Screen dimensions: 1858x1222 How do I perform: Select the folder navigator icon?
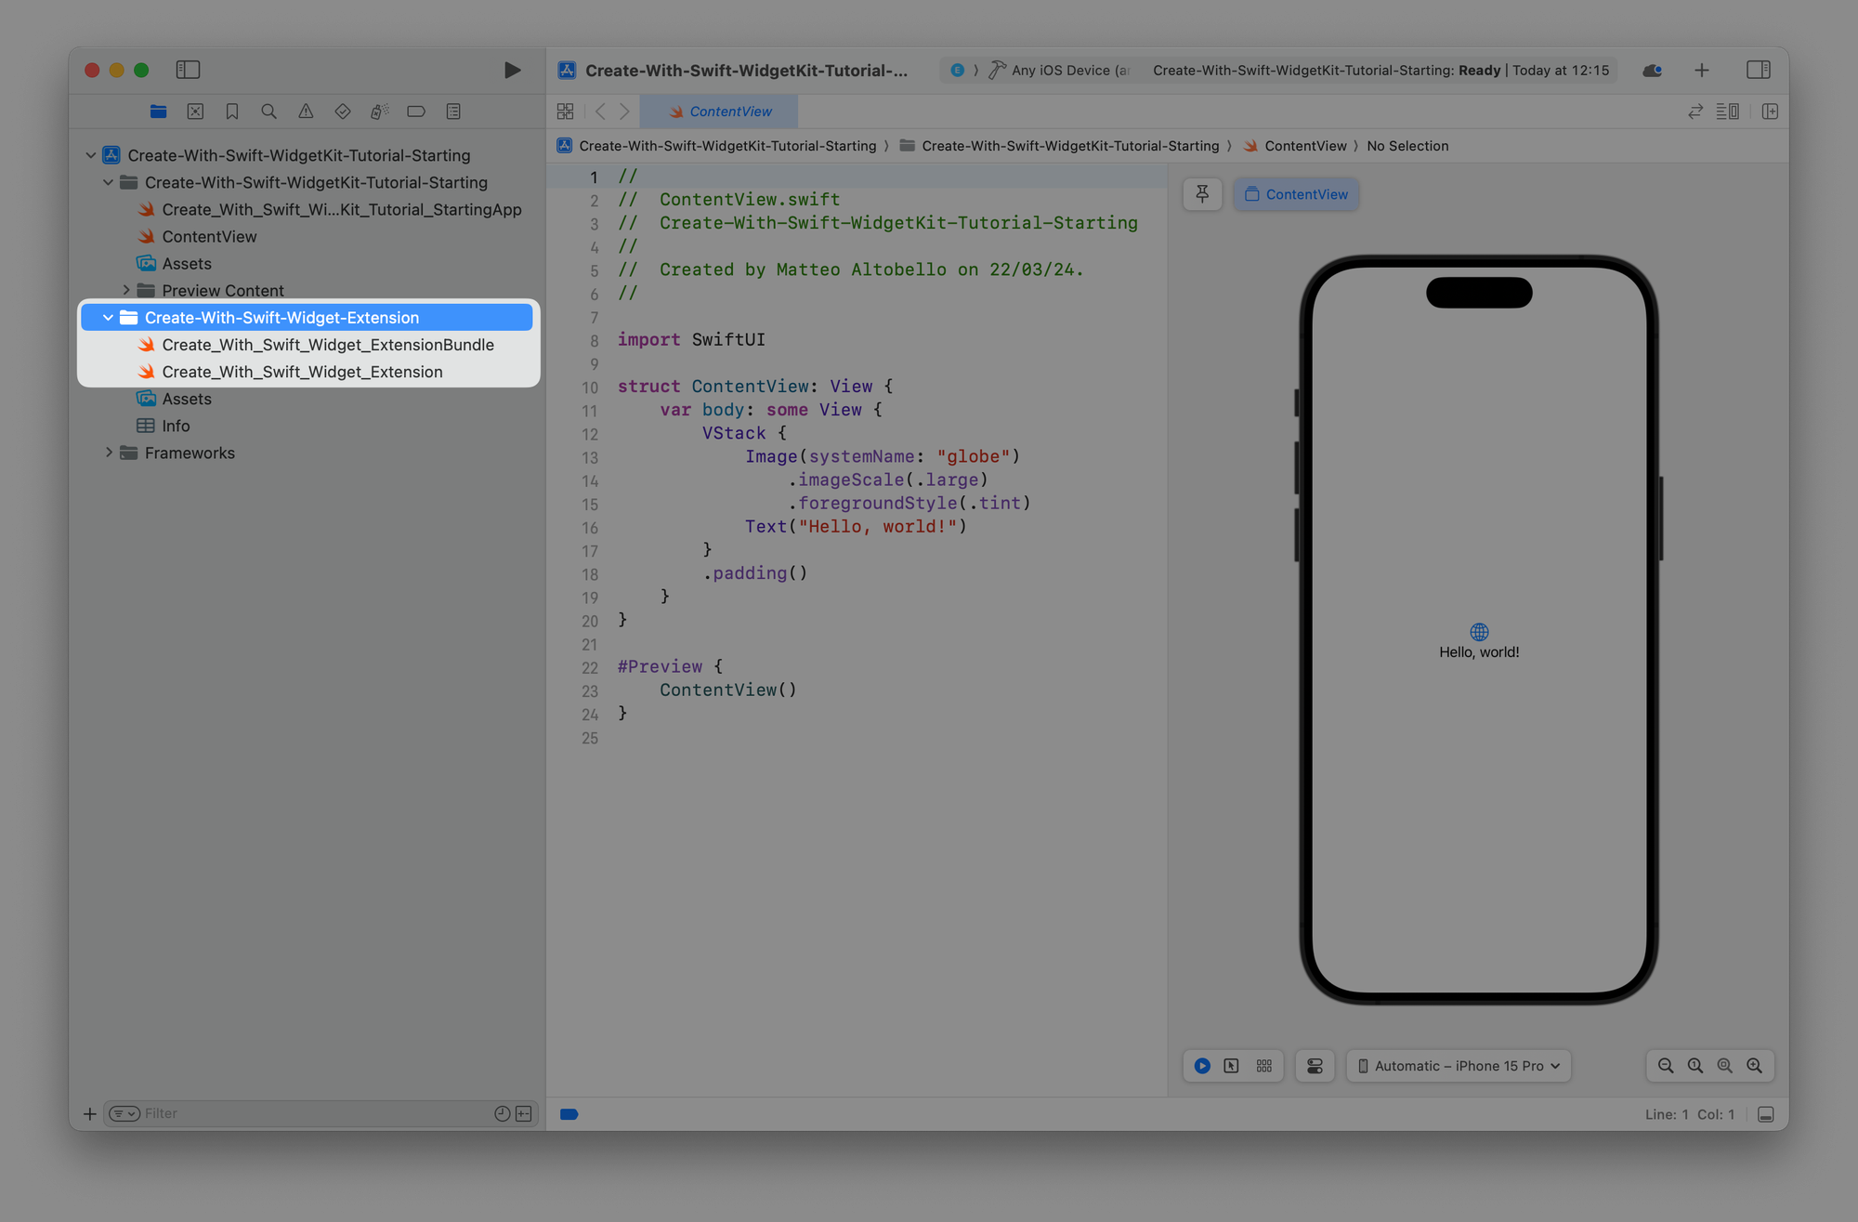tap(157, 112)
